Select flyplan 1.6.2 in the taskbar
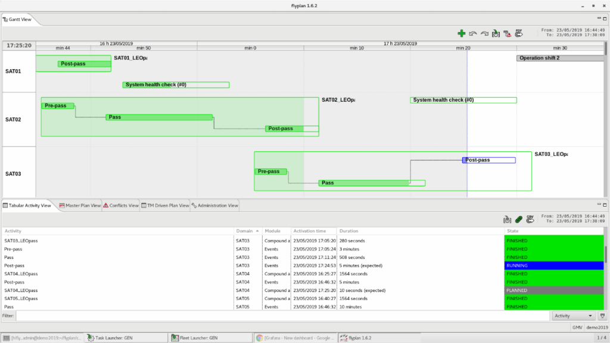The image size is (610, 343). 379,338
